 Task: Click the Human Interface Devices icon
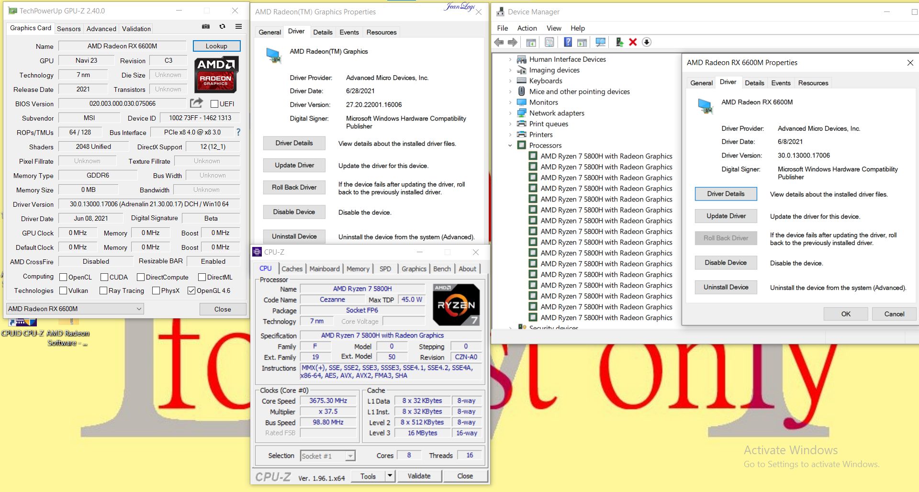point(521,59)
